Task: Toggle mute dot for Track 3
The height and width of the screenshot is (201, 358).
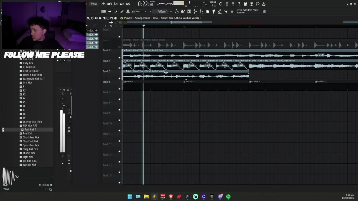Action: click(x=119, y=58)
